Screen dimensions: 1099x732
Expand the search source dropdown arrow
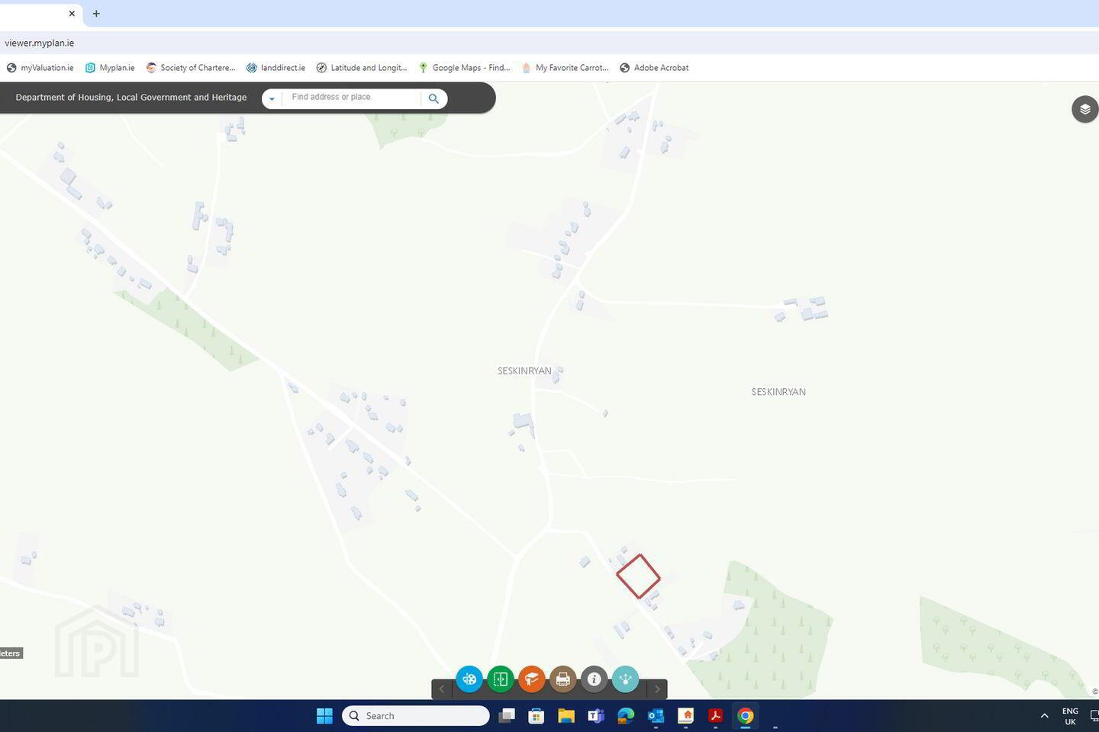272,98
